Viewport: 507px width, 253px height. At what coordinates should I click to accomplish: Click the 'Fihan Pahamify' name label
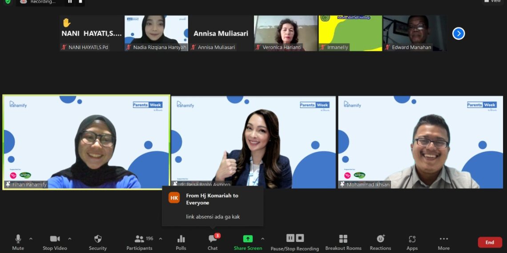[x=29, y=185]
